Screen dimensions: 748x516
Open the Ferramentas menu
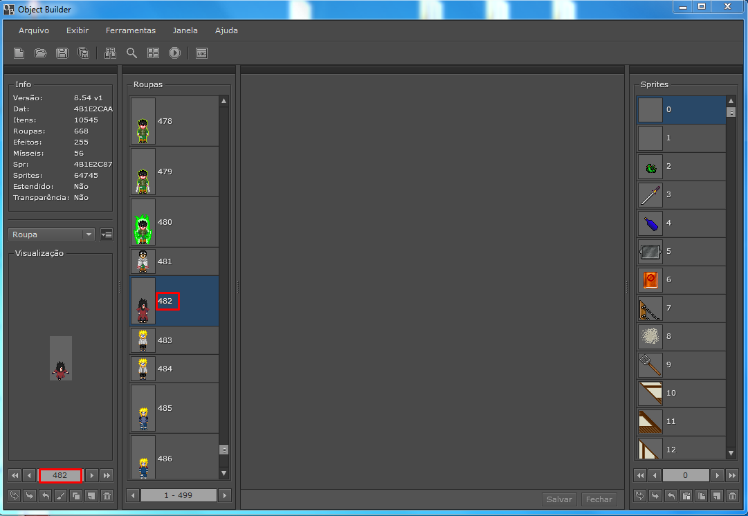(x=131, y=30)
